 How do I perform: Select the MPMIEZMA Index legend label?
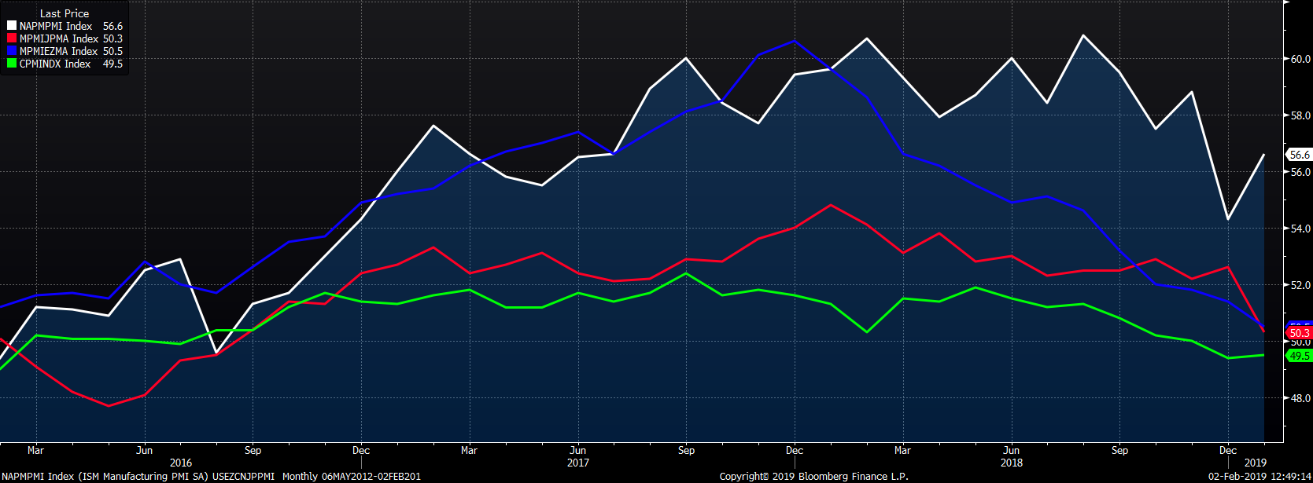[x=59, y=51]
